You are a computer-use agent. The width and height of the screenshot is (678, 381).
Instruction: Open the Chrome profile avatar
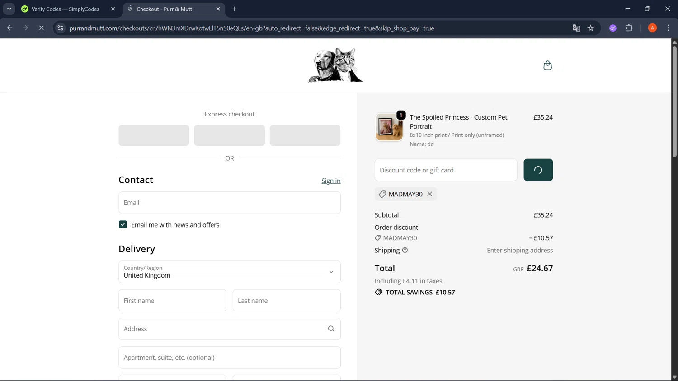coord(652,28)
